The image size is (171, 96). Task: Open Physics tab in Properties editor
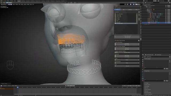[x=143, y=75]
